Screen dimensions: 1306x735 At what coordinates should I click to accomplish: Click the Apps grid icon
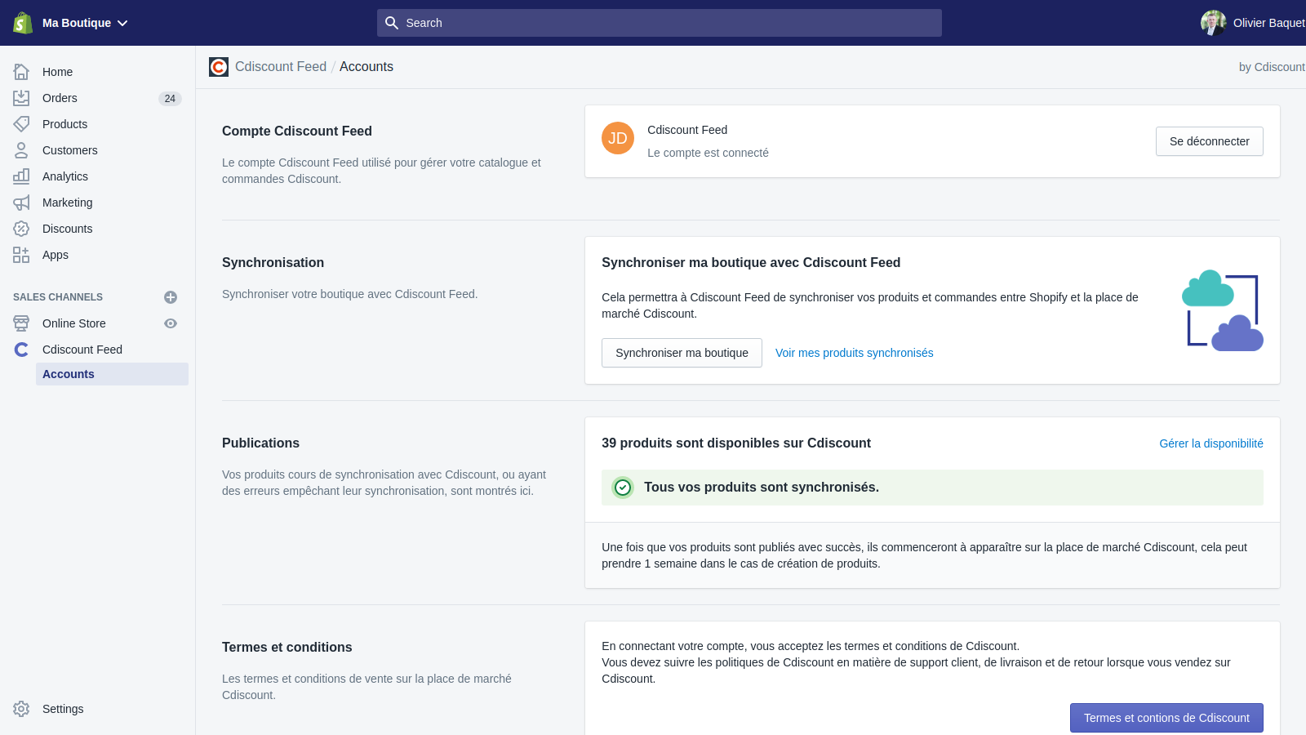click(x=21, y=255)
